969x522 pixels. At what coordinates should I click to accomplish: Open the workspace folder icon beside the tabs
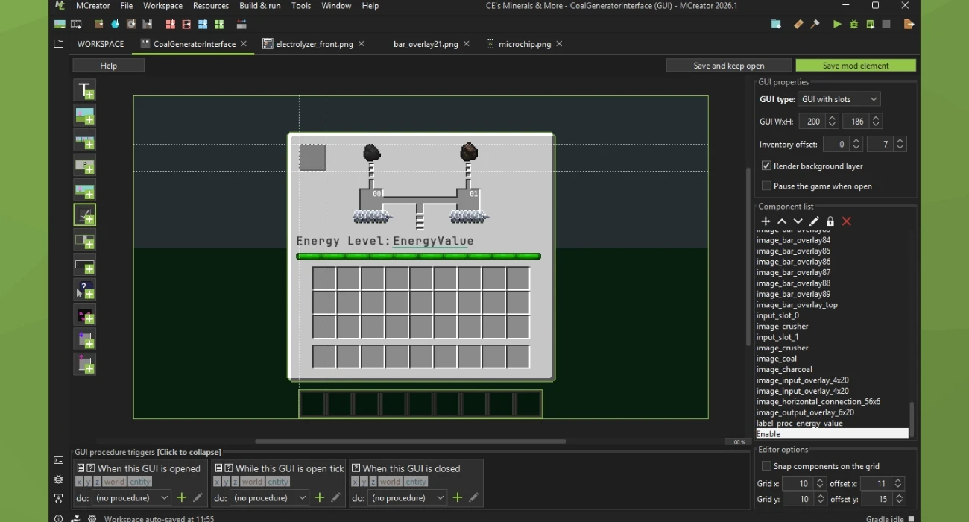[58, 44]
